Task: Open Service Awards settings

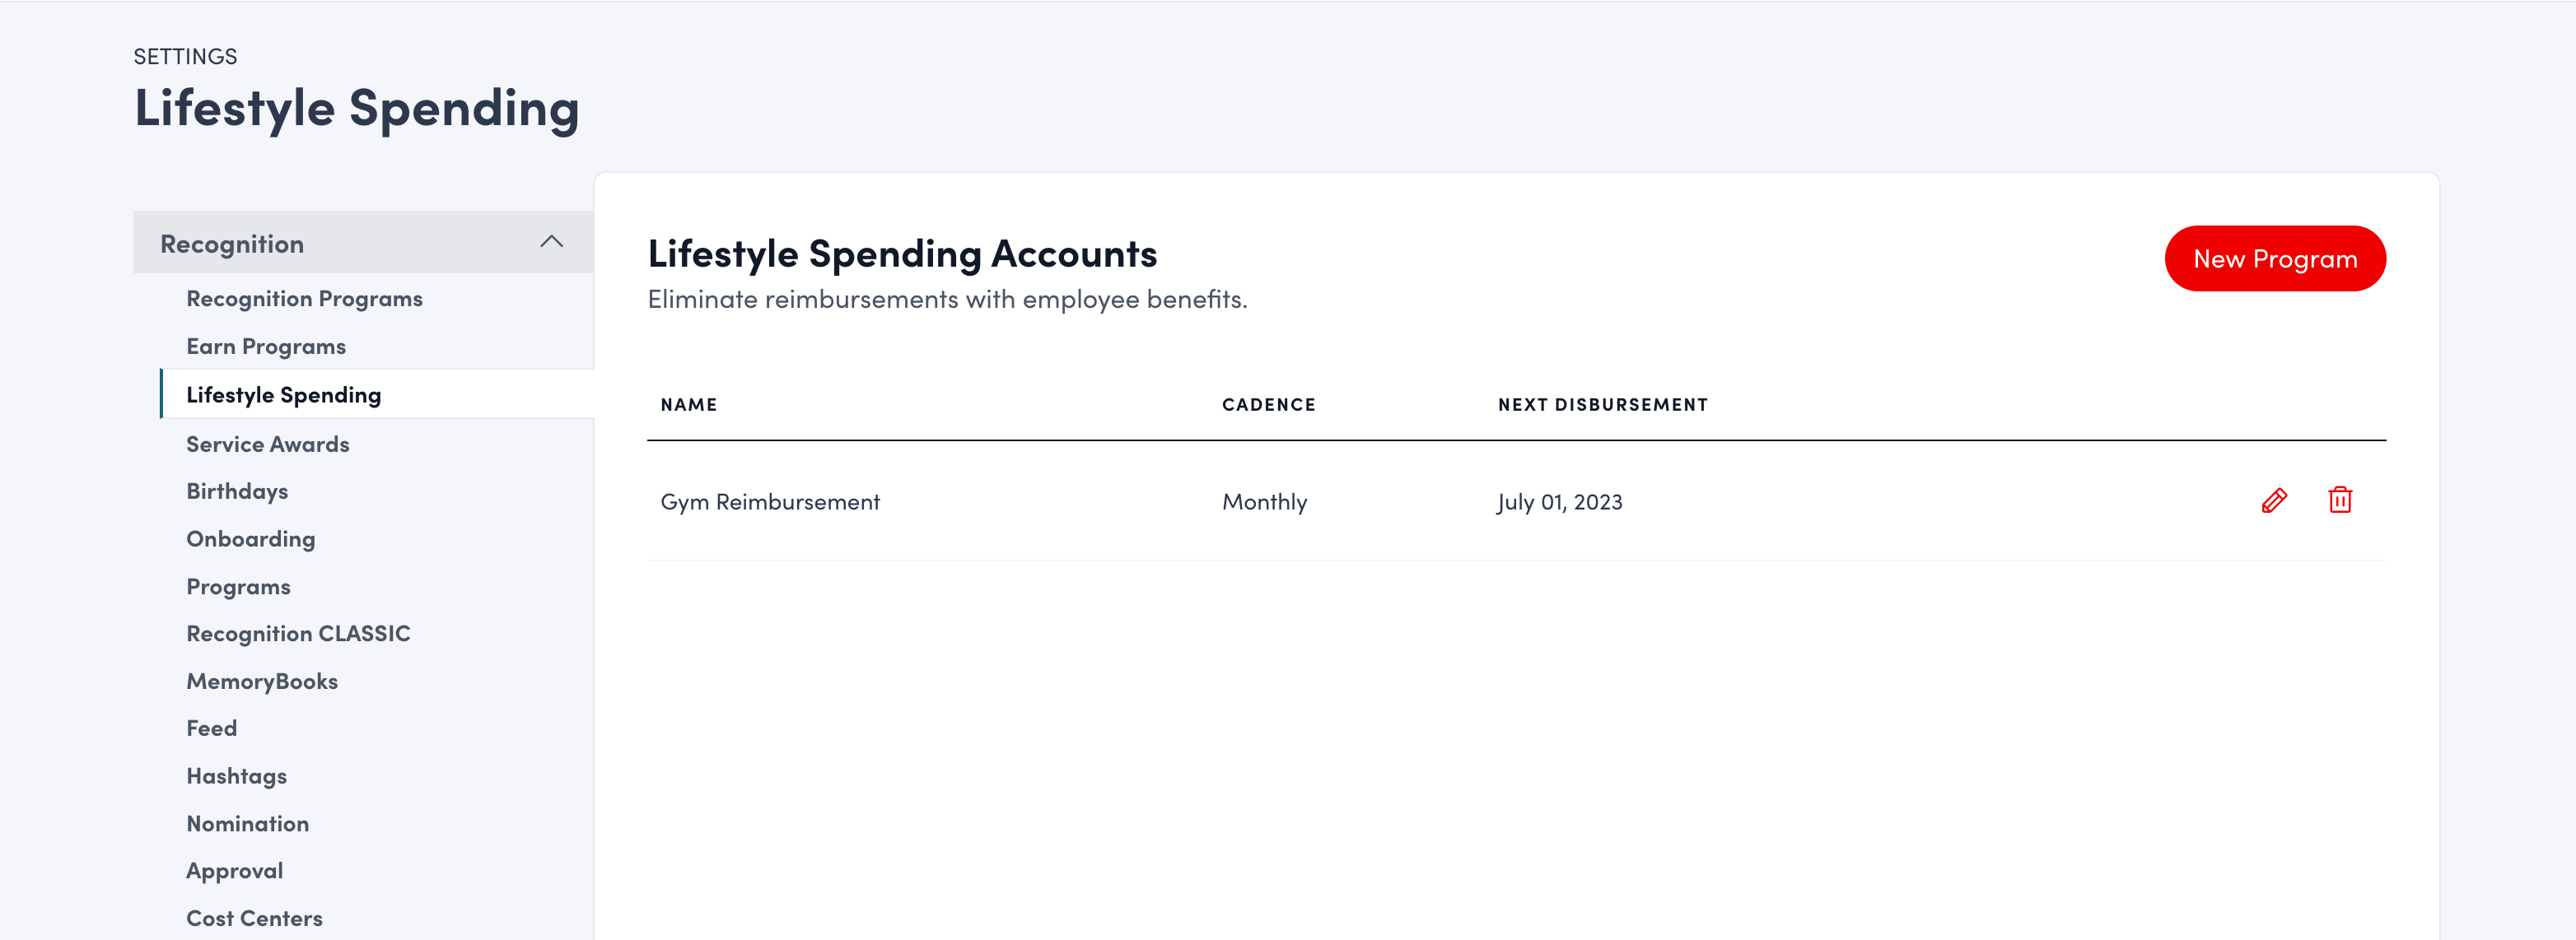Action: tap(267, 444)
